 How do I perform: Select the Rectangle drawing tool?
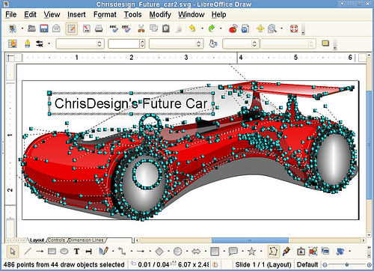52,251
